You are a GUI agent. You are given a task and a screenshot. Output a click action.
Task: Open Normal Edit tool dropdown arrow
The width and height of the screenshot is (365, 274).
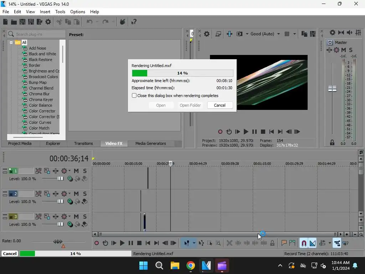click(x=194, y=243)
